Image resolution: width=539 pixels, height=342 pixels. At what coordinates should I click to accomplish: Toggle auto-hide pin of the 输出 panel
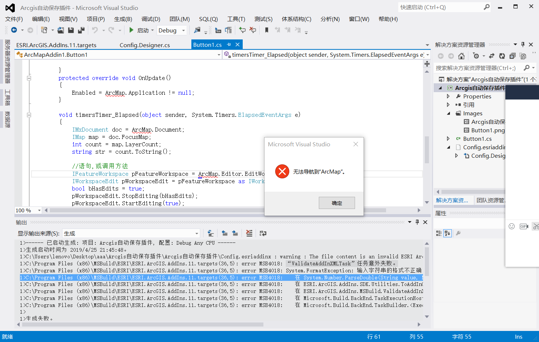click(417, 222)
